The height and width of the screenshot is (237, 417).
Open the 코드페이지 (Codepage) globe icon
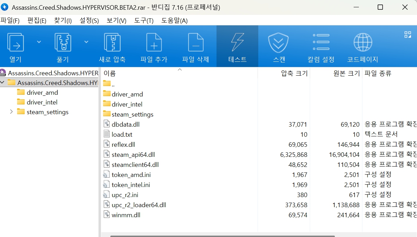click(x=363, y=43)
